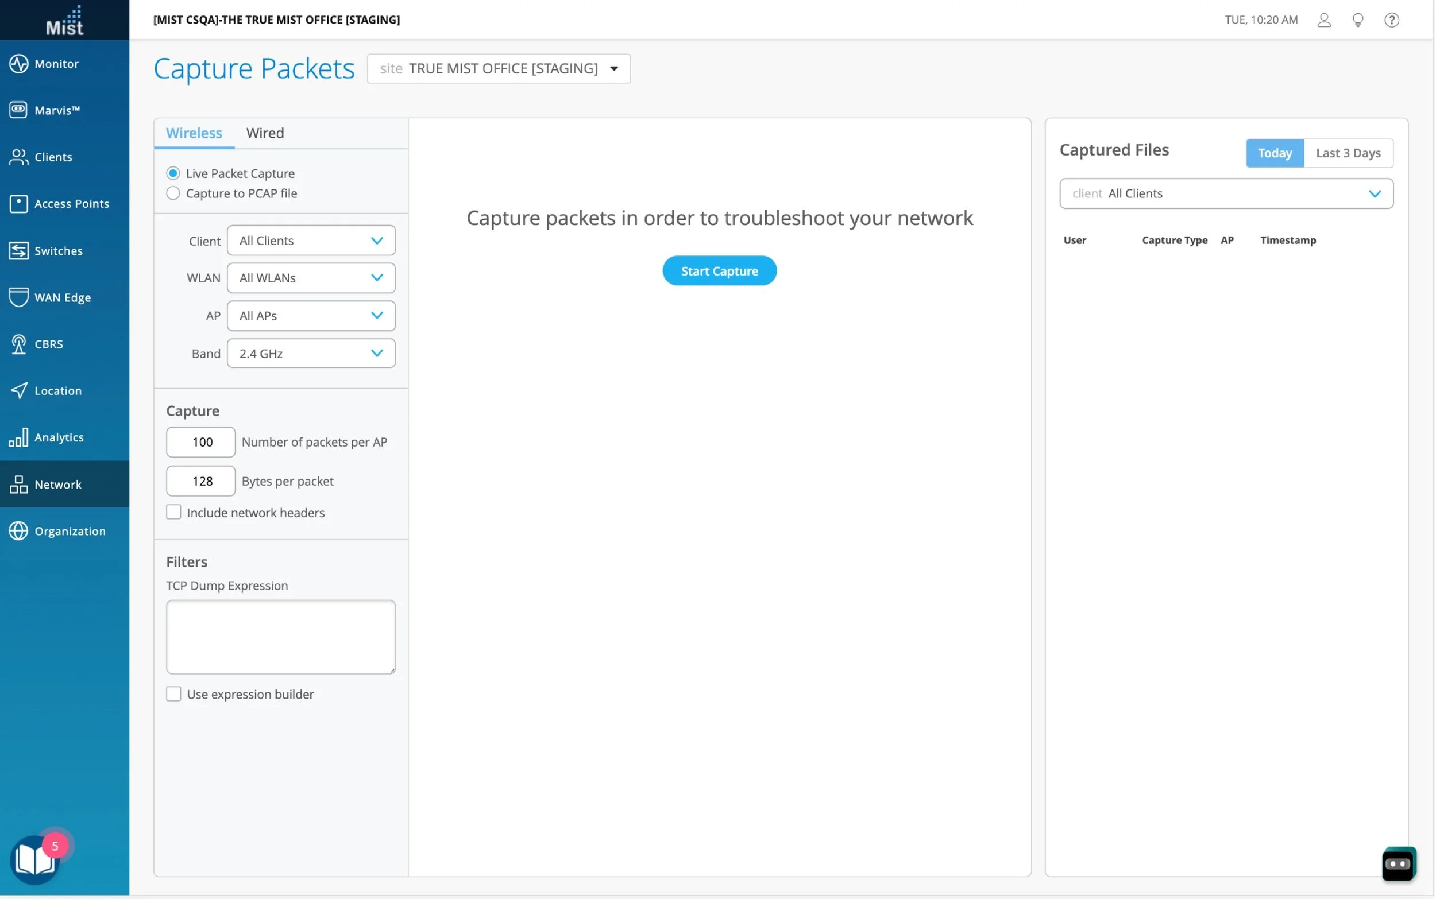Open Marvis from the sidebar
Screen dimensions: 1436x899
coord(56,110)
